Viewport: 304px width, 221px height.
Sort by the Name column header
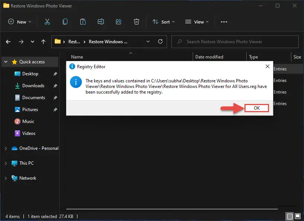[x=77, y=57]
